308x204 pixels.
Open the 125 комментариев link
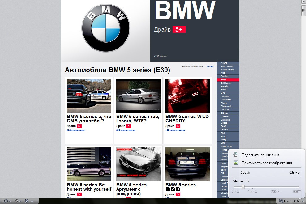click(175, 130)
